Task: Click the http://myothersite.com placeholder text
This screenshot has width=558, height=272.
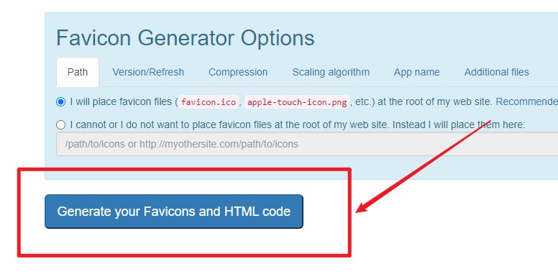Action: pos(219,144)
